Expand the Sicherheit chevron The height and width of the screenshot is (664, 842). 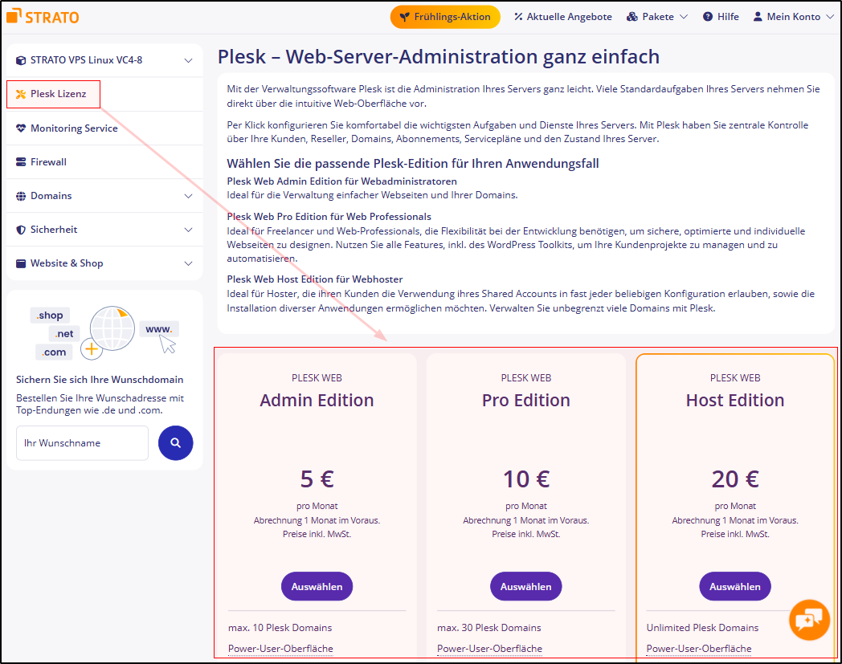tap(189, 230)
